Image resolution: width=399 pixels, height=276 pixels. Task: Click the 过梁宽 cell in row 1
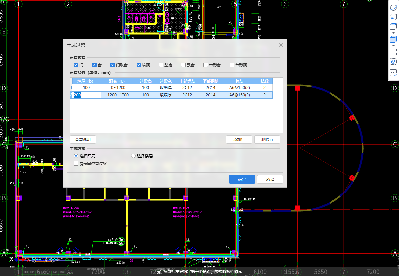point(165,88)
